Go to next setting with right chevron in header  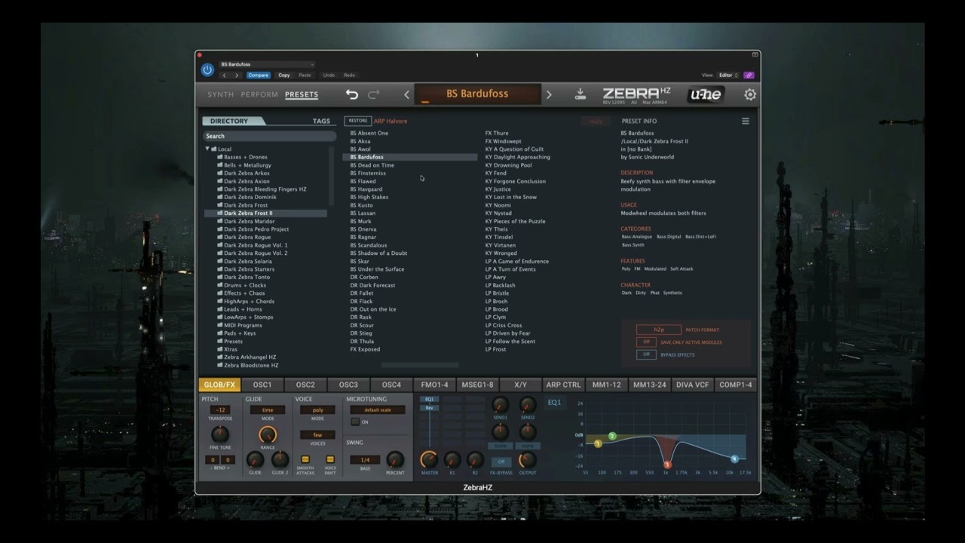tap(237, 75)
